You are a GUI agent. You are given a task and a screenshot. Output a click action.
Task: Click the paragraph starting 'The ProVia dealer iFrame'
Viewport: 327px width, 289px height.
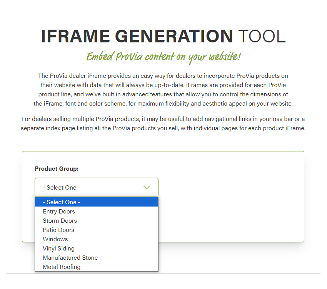pos(163,89)
